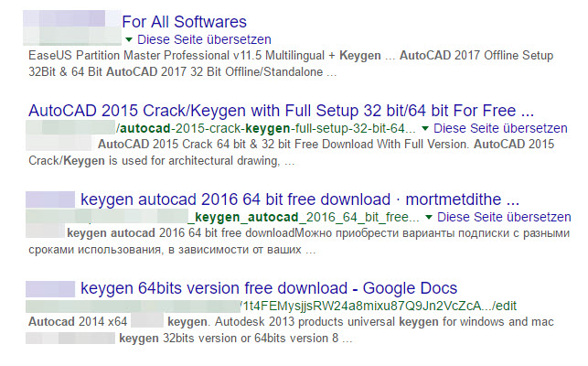Click the Russian snippet line 'сроками использования, в зависимости от ваших'
Viewport: 588px width, 366px height.
[x=165, y=250]
